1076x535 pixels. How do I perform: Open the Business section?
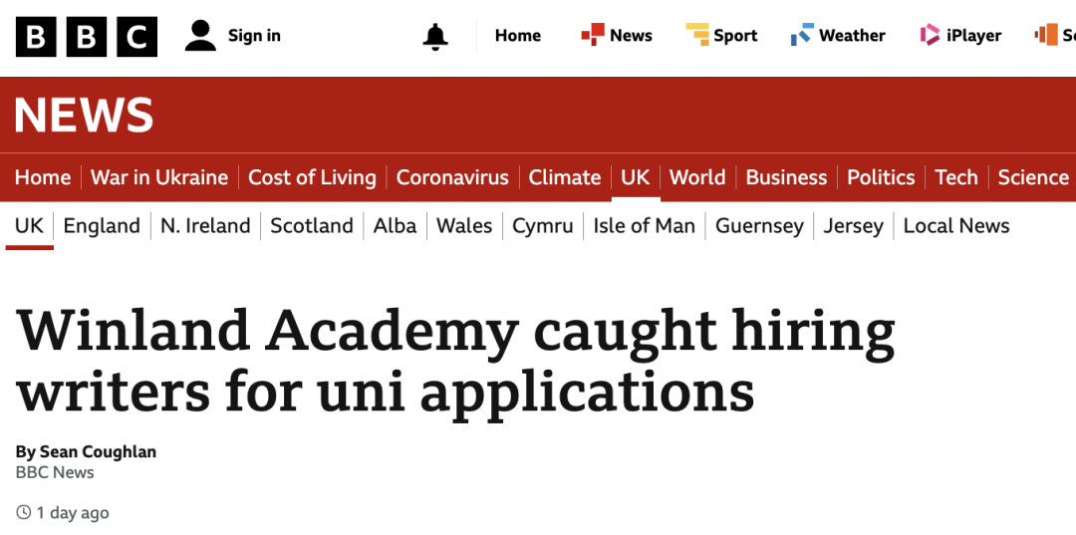(786, 177)
